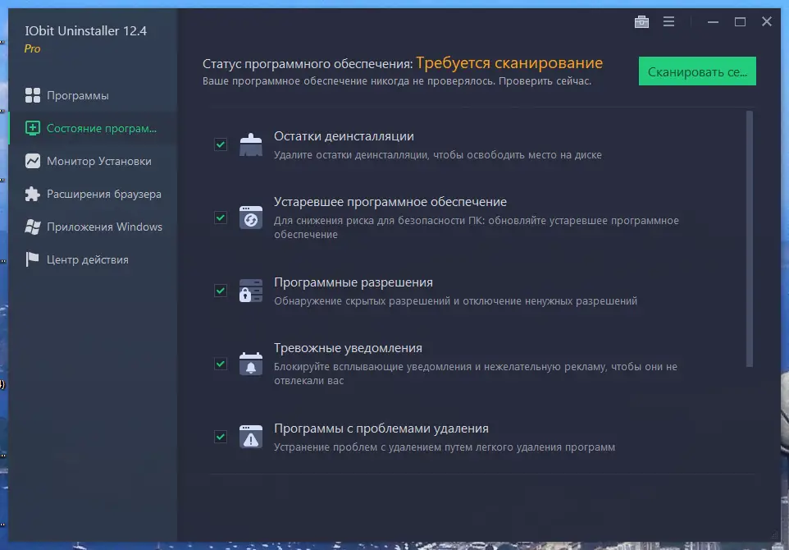Open the hamburger menu in the title bar
Screen dimensions: 789x550
pos(667,21)
